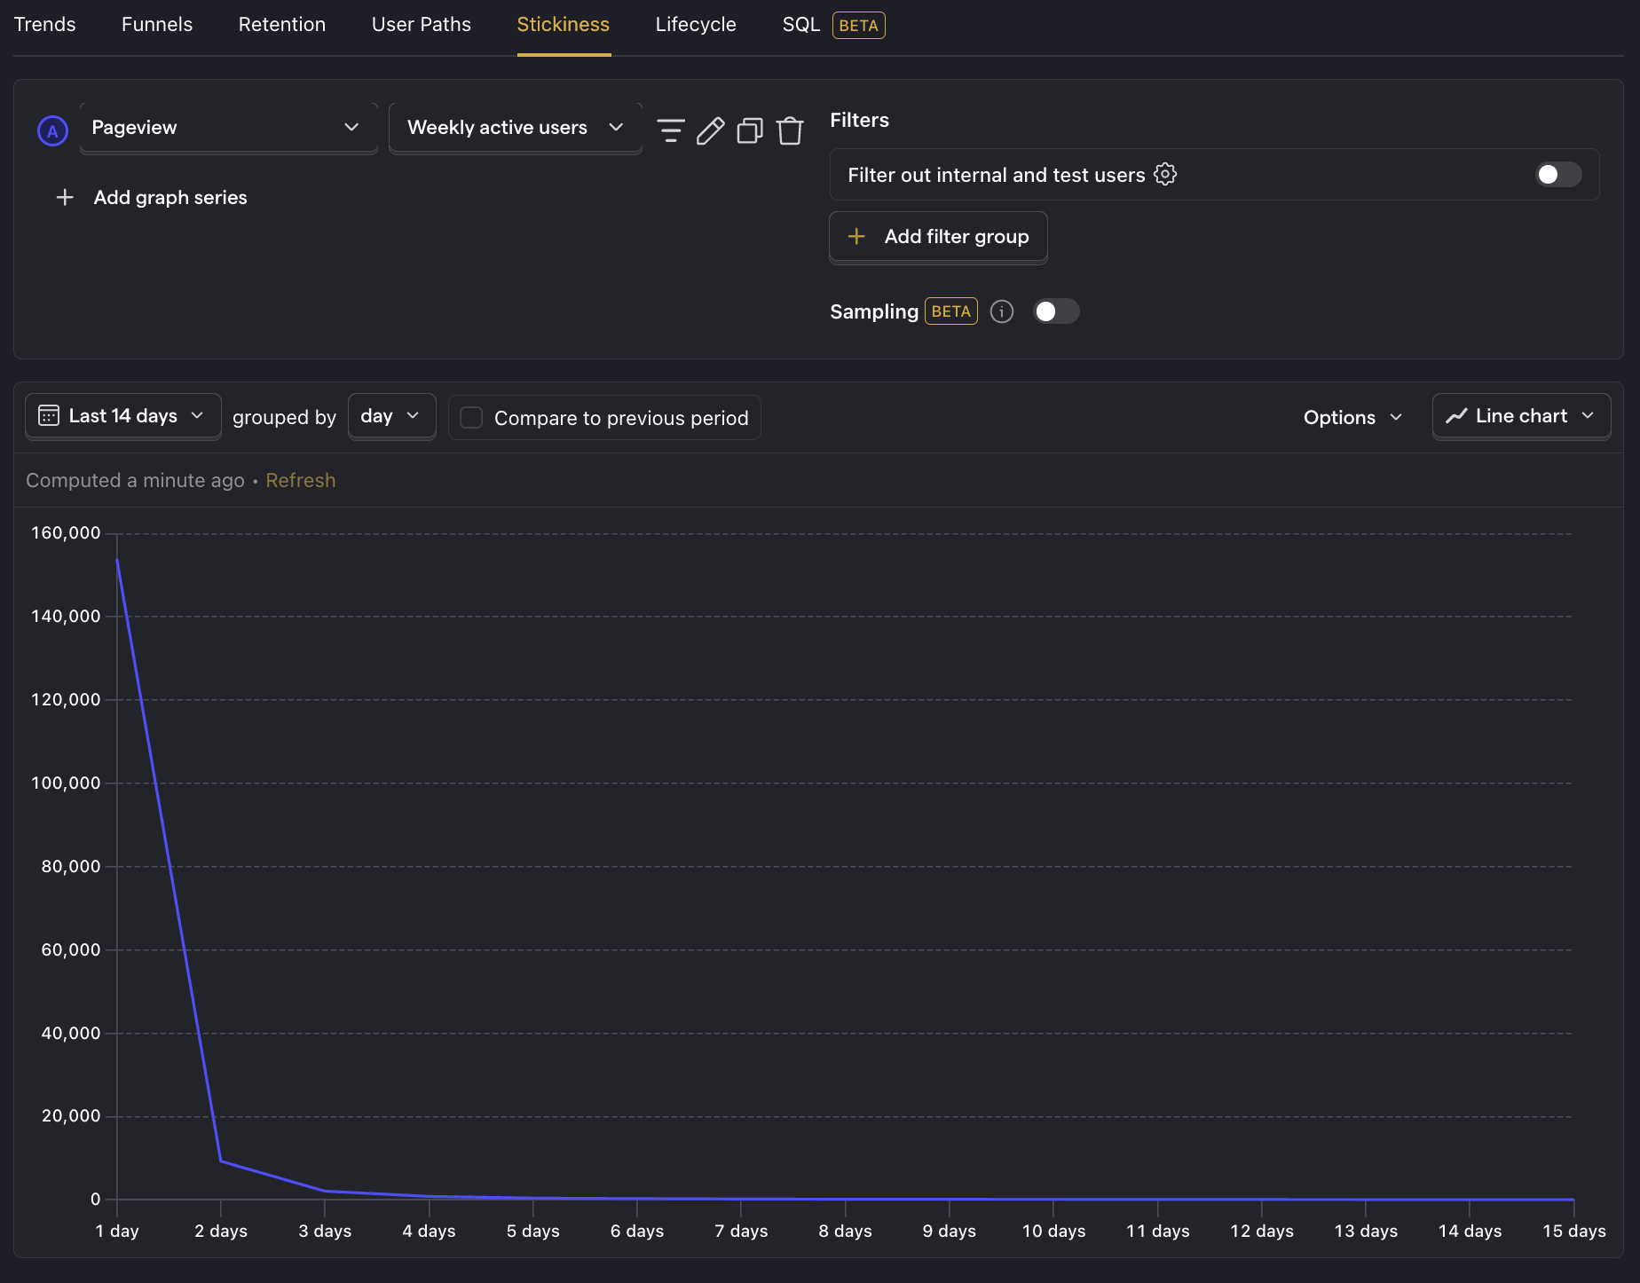Image resolution: width=1640 pixels, height=1283 pixels.
Task: Click the 2 days data point on line
Action: coord(221,1161)
